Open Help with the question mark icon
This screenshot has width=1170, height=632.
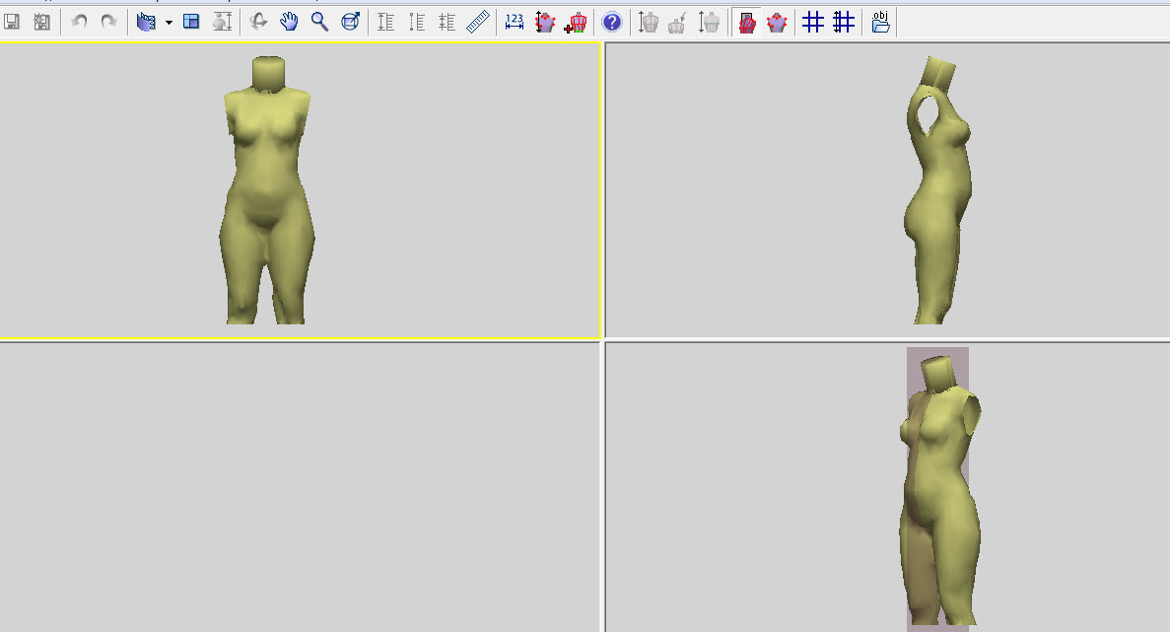[x=611, y=22]
